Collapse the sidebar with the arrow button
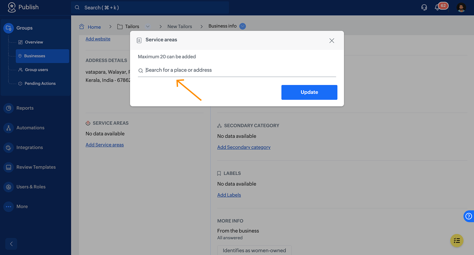The height and width of the screenshot is (255, 474). pyautogui.click(x=11, y=244)
